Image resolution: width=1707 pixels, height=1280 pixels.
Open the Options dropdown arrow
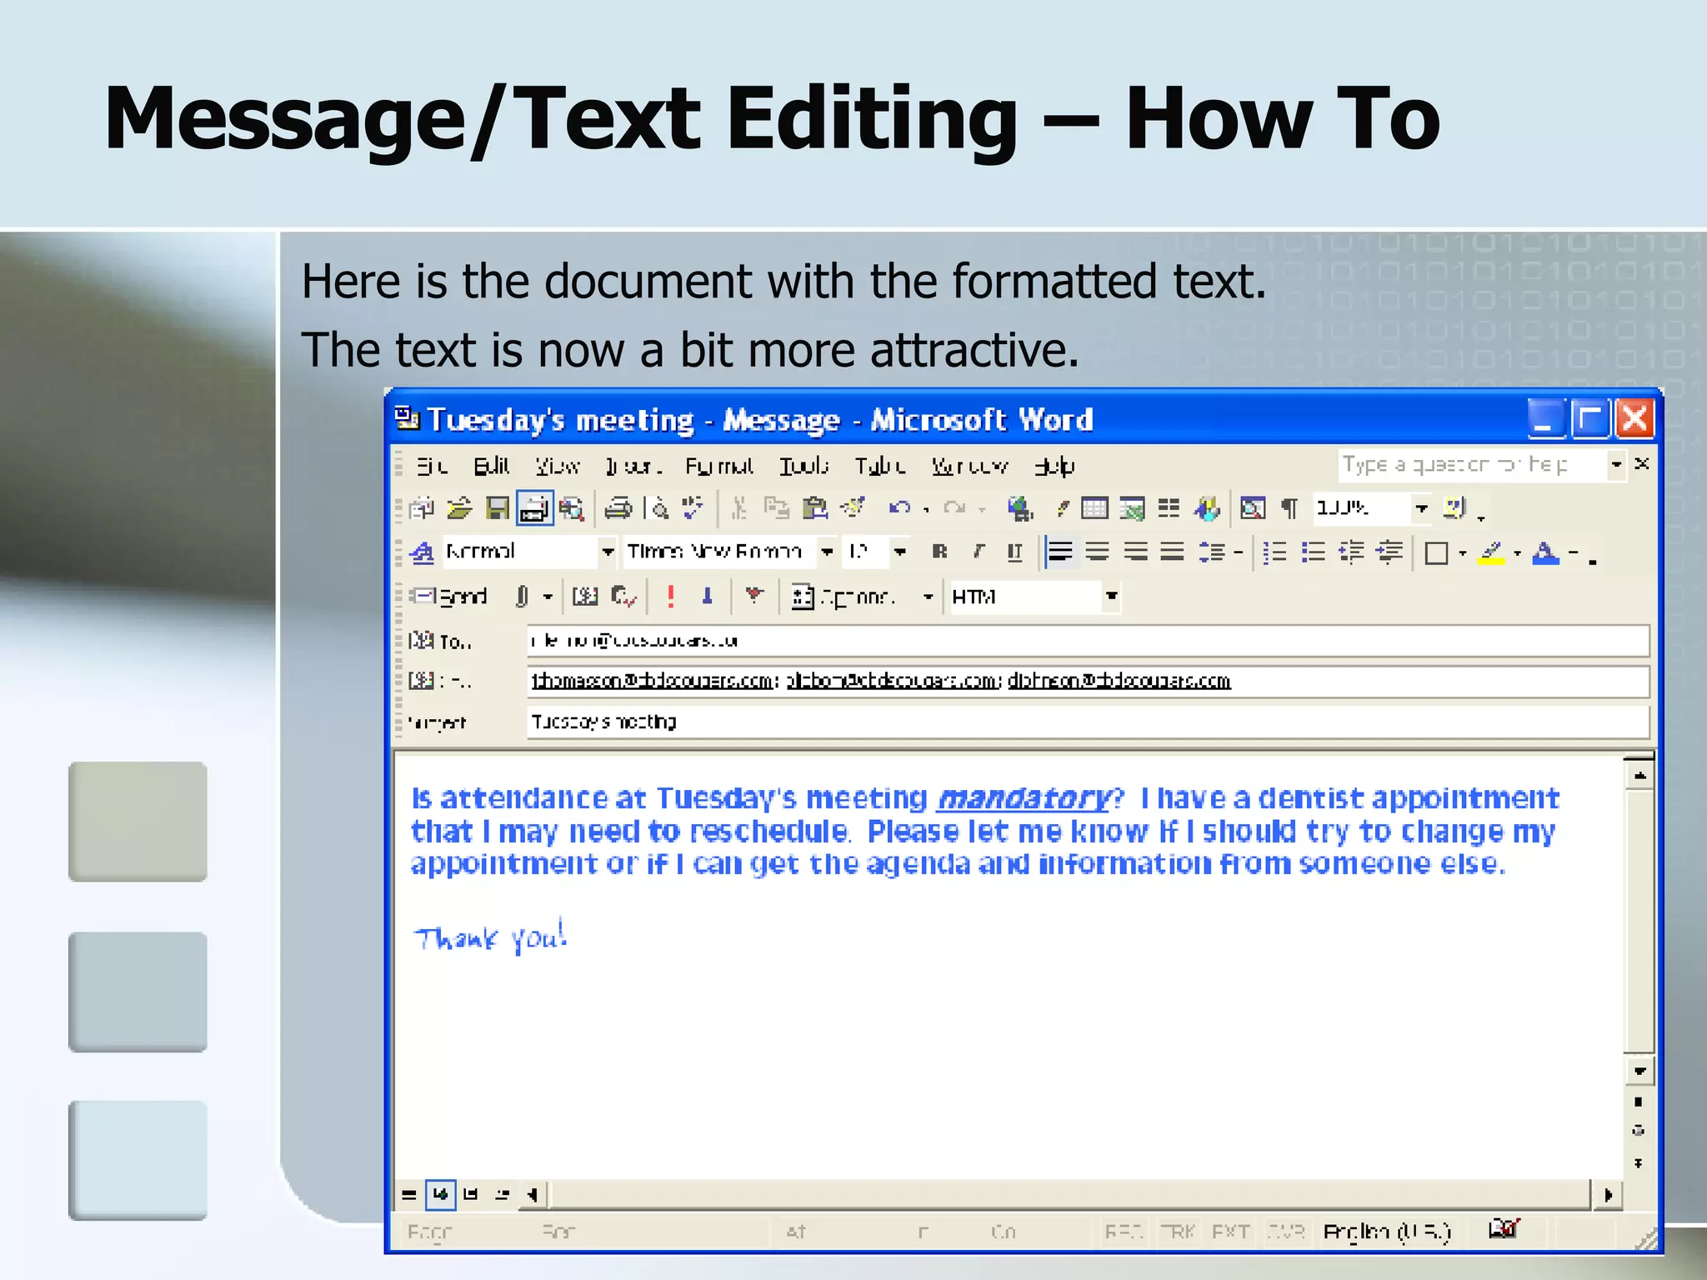click(928, 597)
